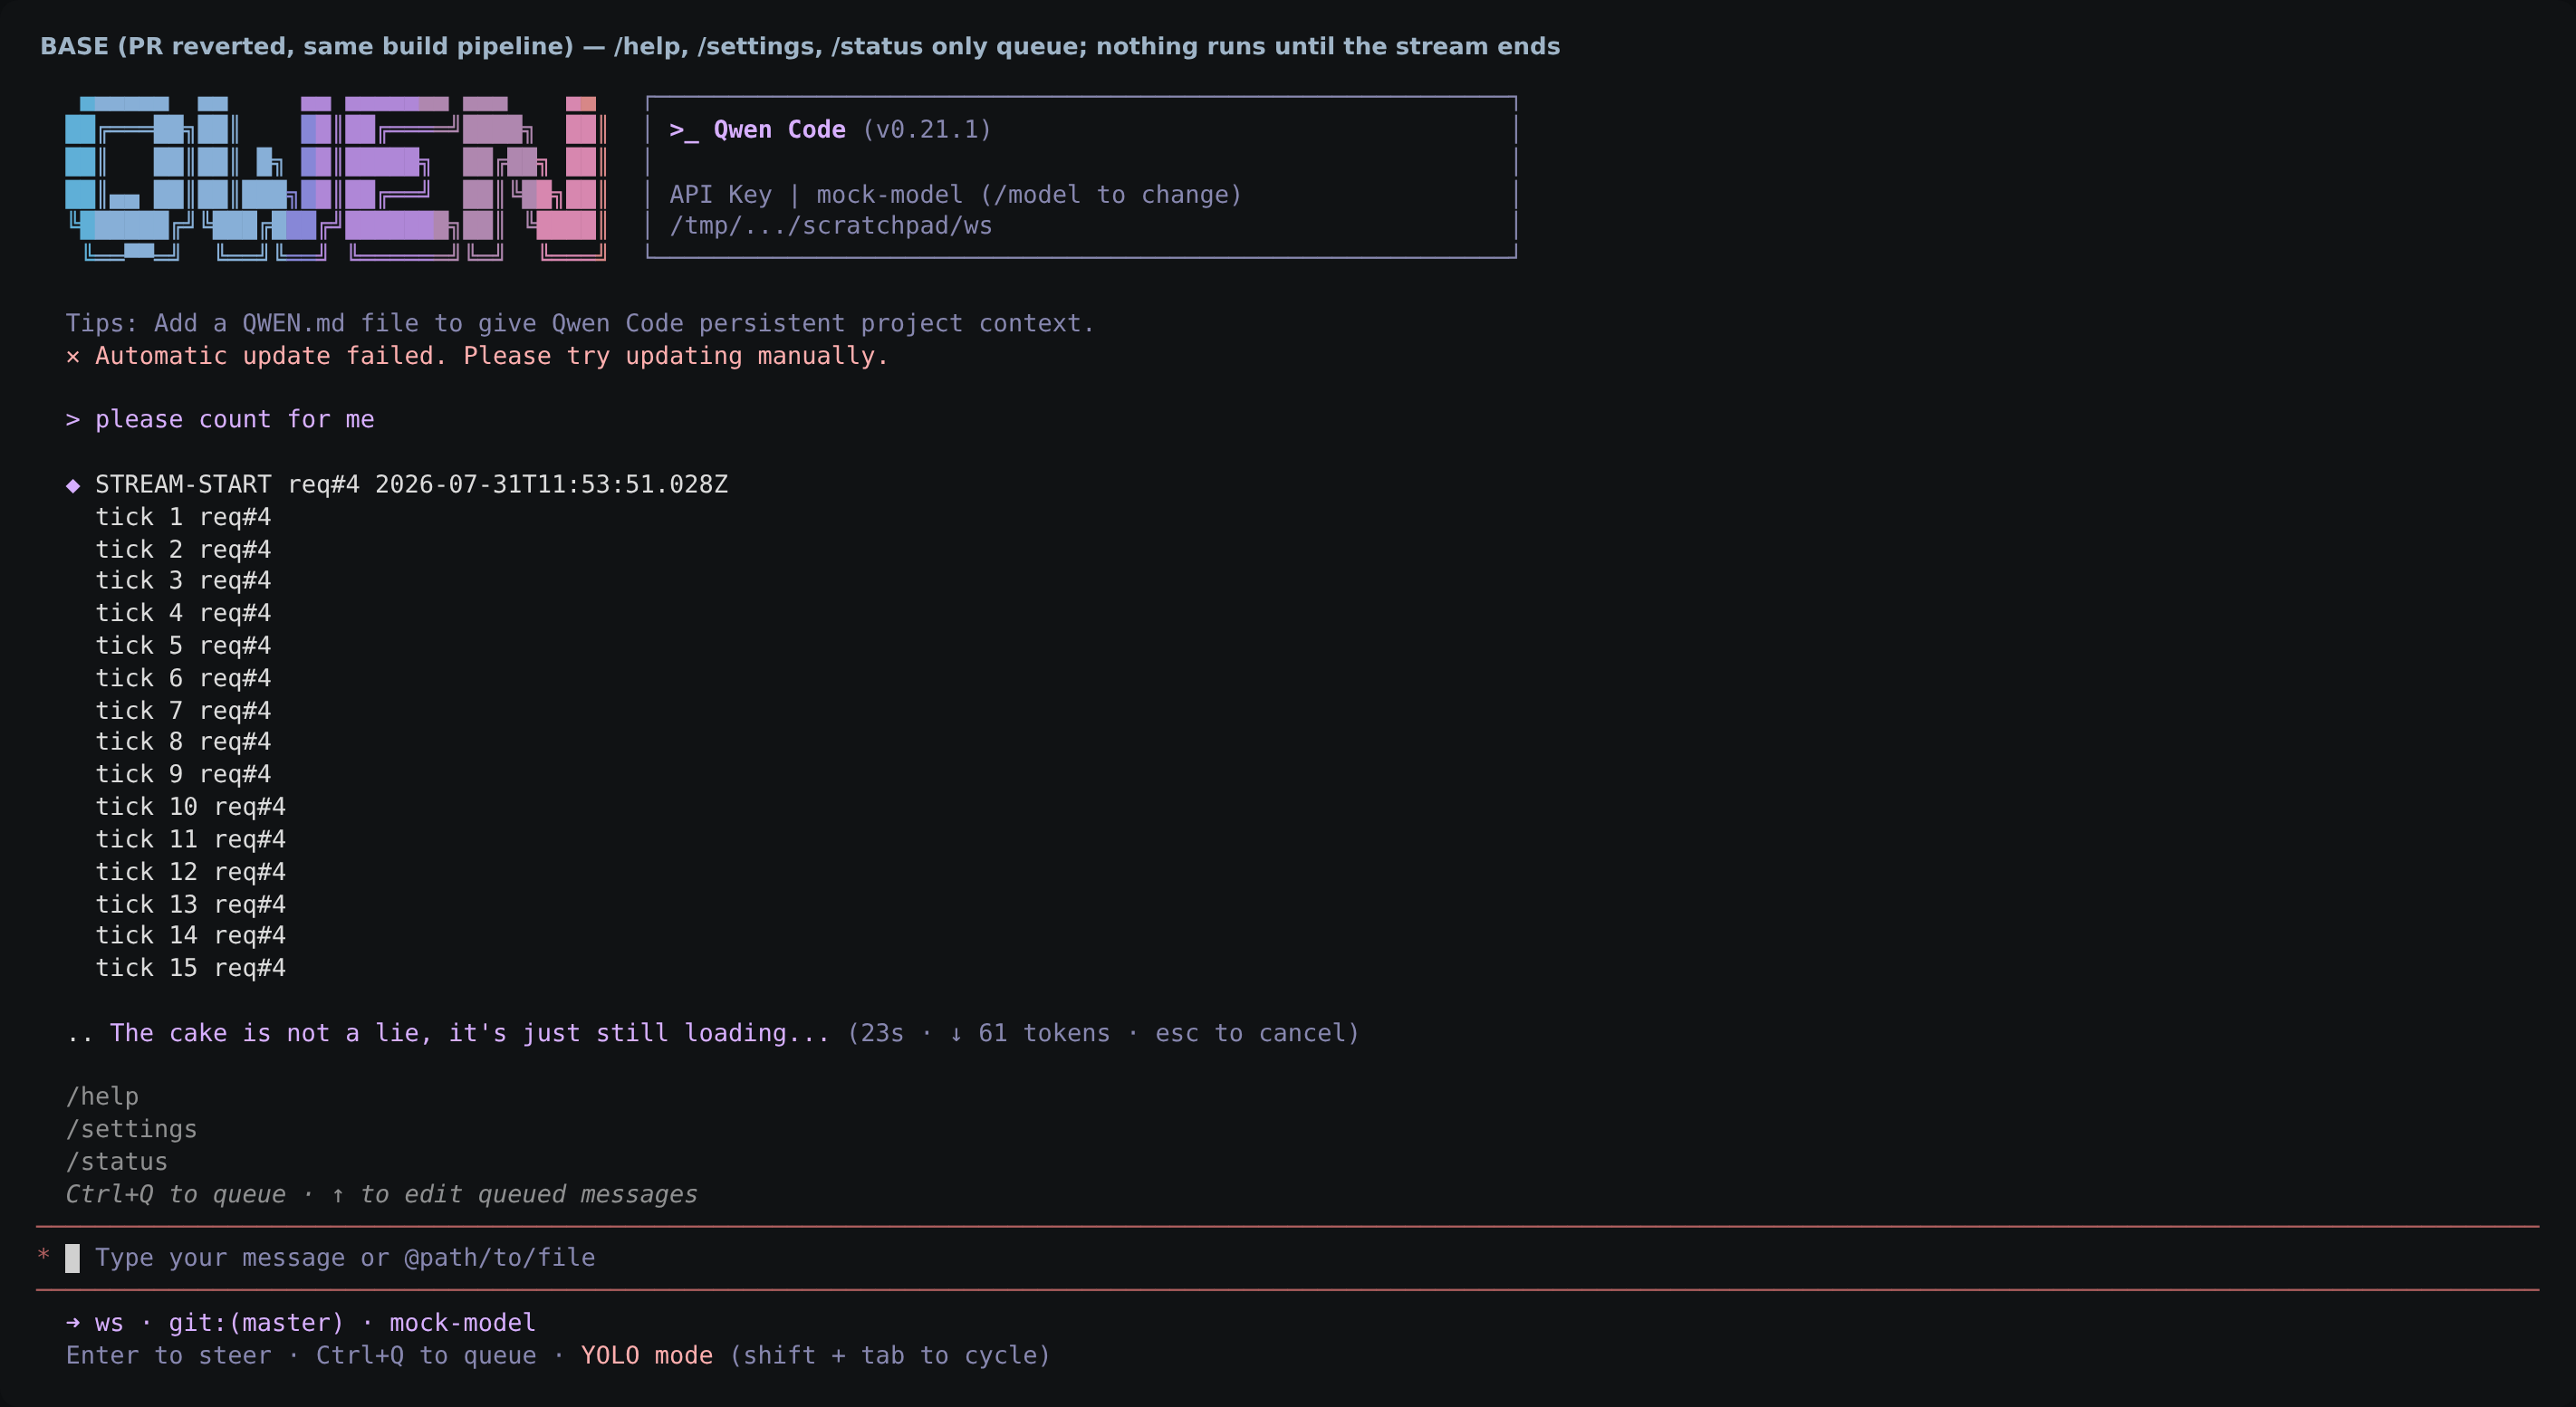Click the line 'tick 11 req#4'

tap(190, 839)
